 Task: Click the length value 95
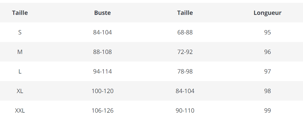267,32
